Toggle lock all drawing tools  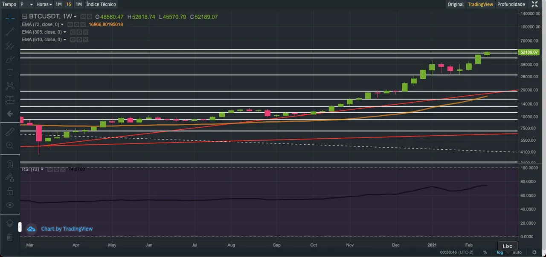click(10, 191)
